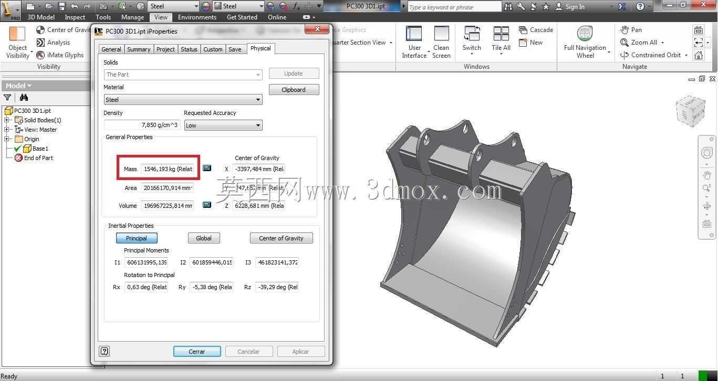Click the Density value field

142,125
